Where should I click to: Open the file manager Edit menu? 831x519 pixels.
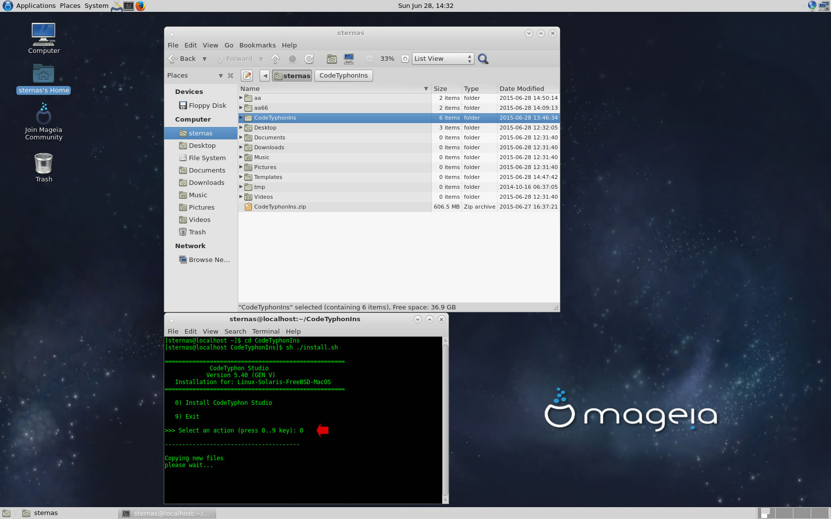(190, 45)
